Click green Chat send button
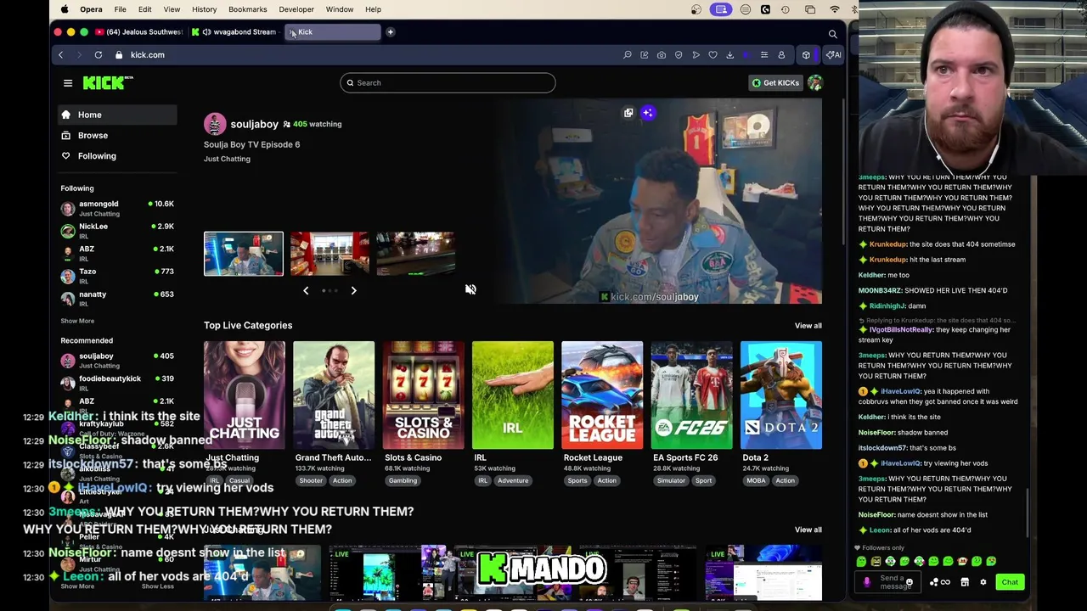The width and height of the screenshot is (1087, 611). 1010,582
